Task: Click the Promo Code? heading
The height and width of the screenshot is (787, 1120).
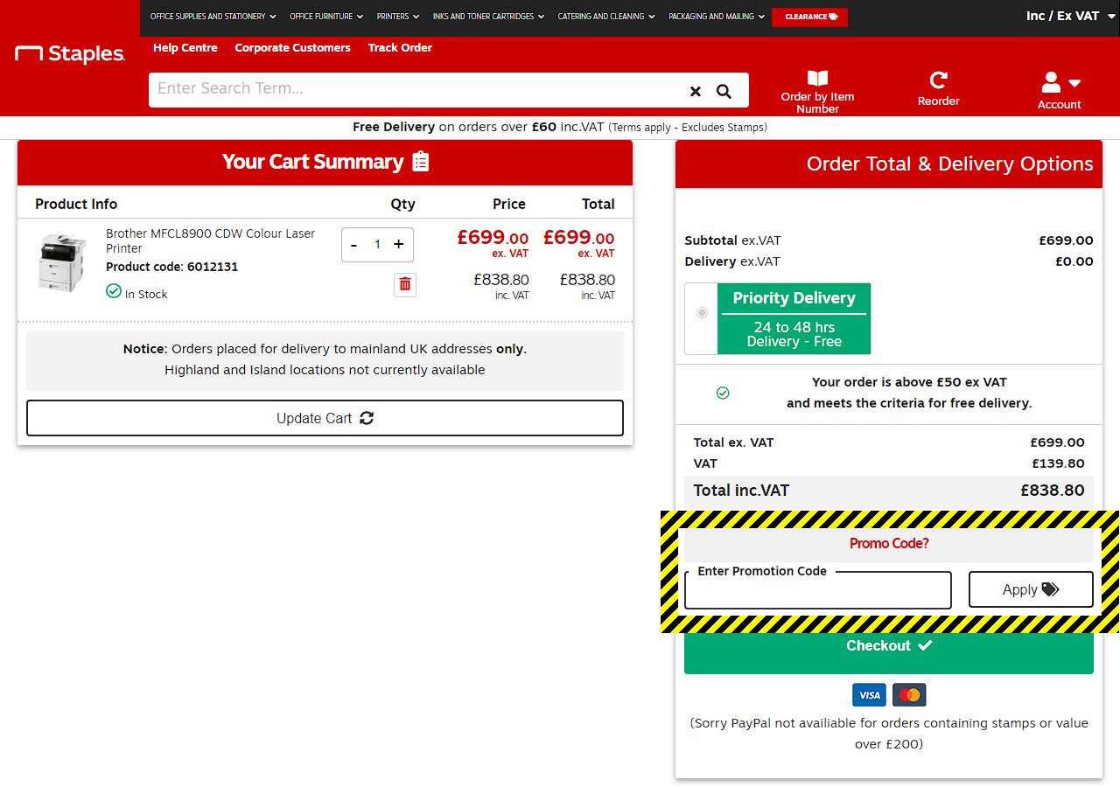Action: coord(889,543)
